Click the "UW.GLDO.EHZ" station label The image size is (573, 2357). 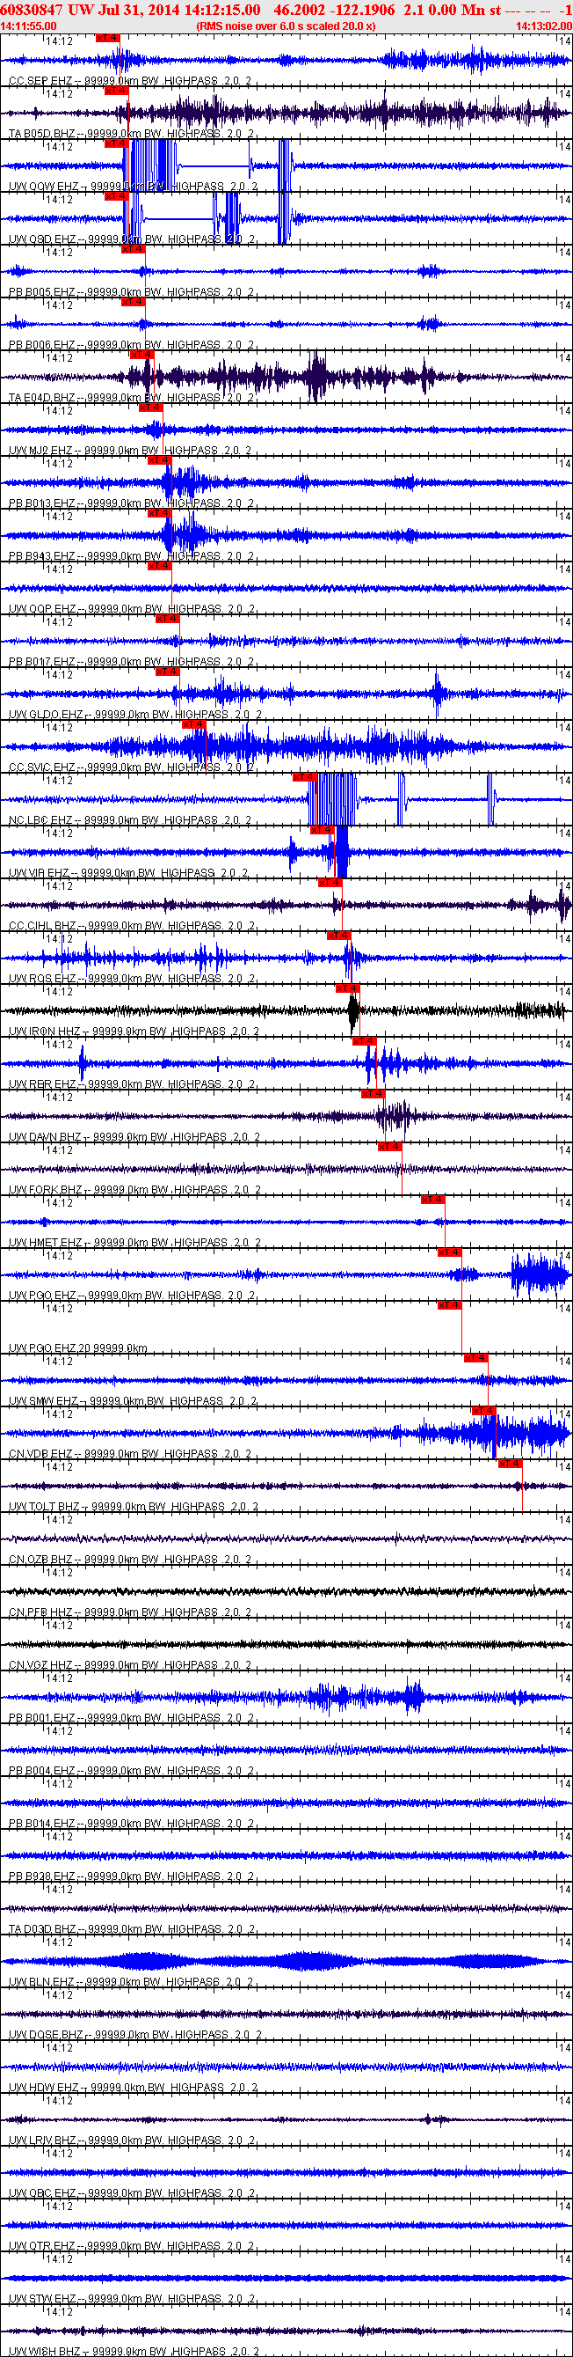(46, 715)
